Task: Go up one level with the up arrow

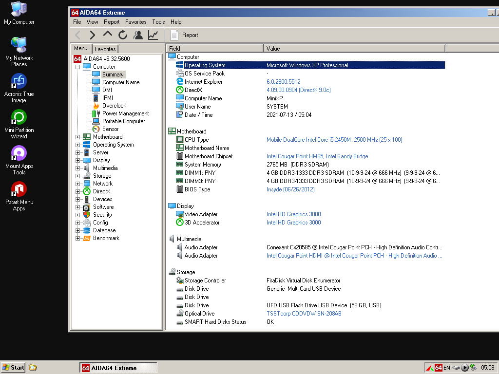Action: click(x=108, y=35)
